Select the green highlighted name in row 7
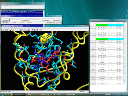The image size is (128, 96). (x=102, y=39)
